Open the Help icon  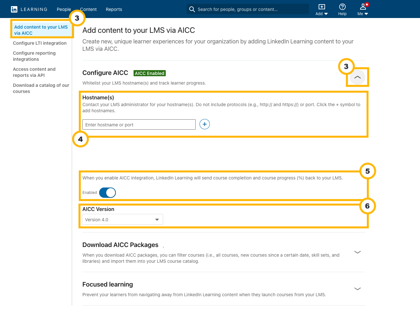(x=342, y=10)
